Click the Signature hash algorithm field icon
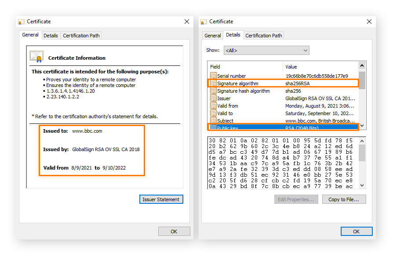The height and width of the screenshot is (257, 393). coord(213,90)
